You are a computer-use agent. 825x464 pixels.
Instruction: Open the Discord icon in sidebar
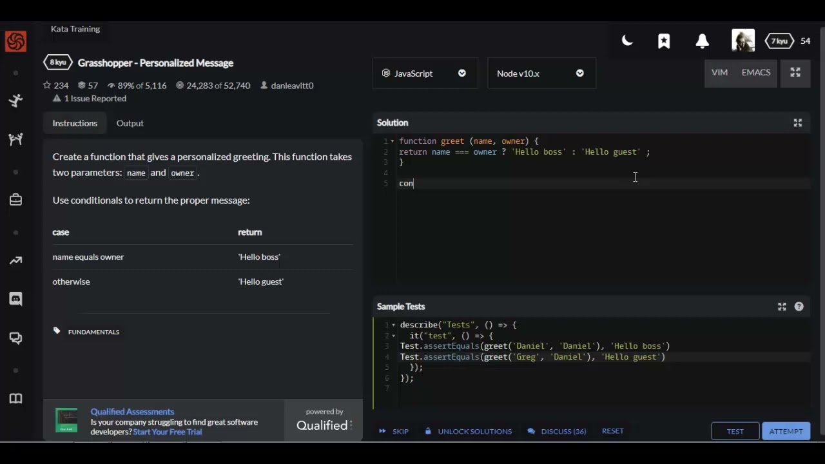tap(15, 299)
